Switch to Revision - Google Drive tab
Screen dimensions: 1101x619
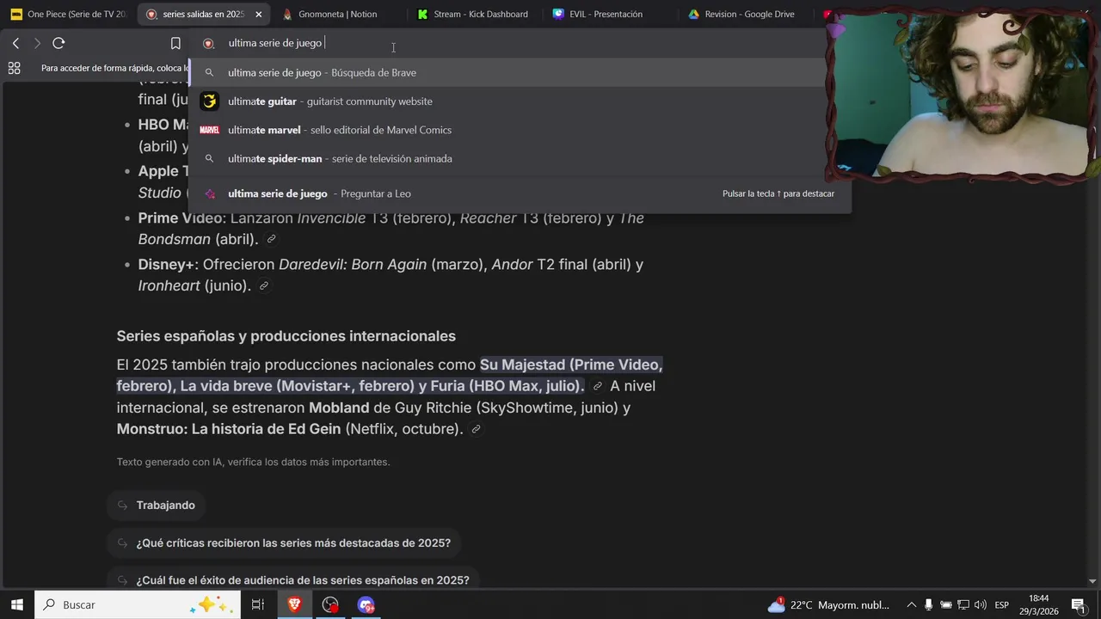pos(743,14)
